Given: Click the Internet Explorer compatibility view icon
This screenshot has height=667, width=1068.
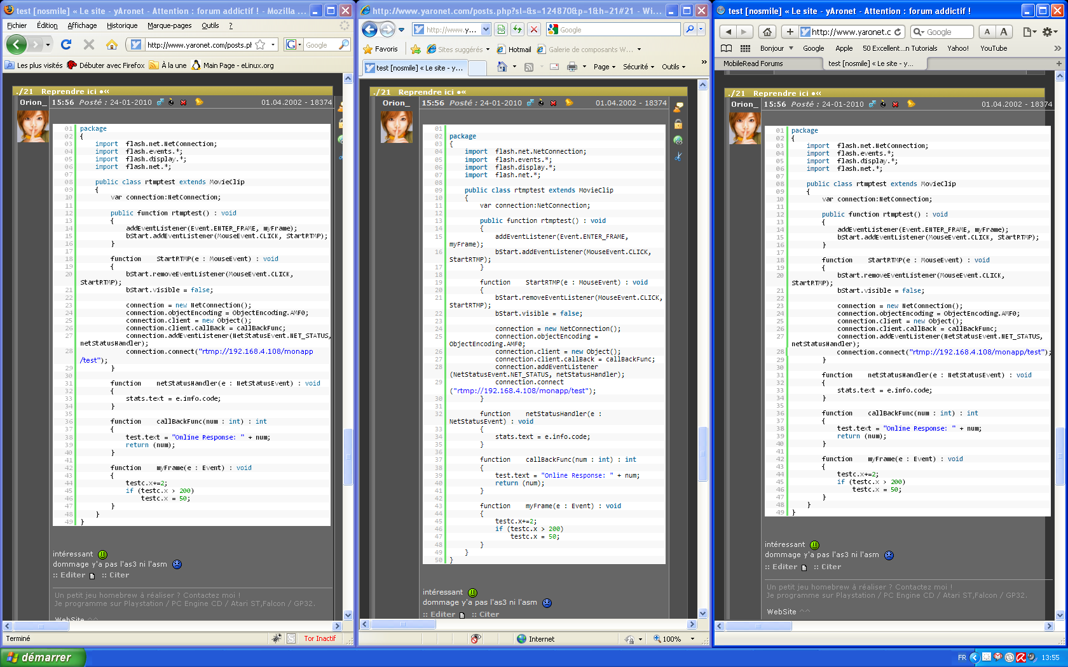Looking at the screenshot, I should tap(501, 30).
